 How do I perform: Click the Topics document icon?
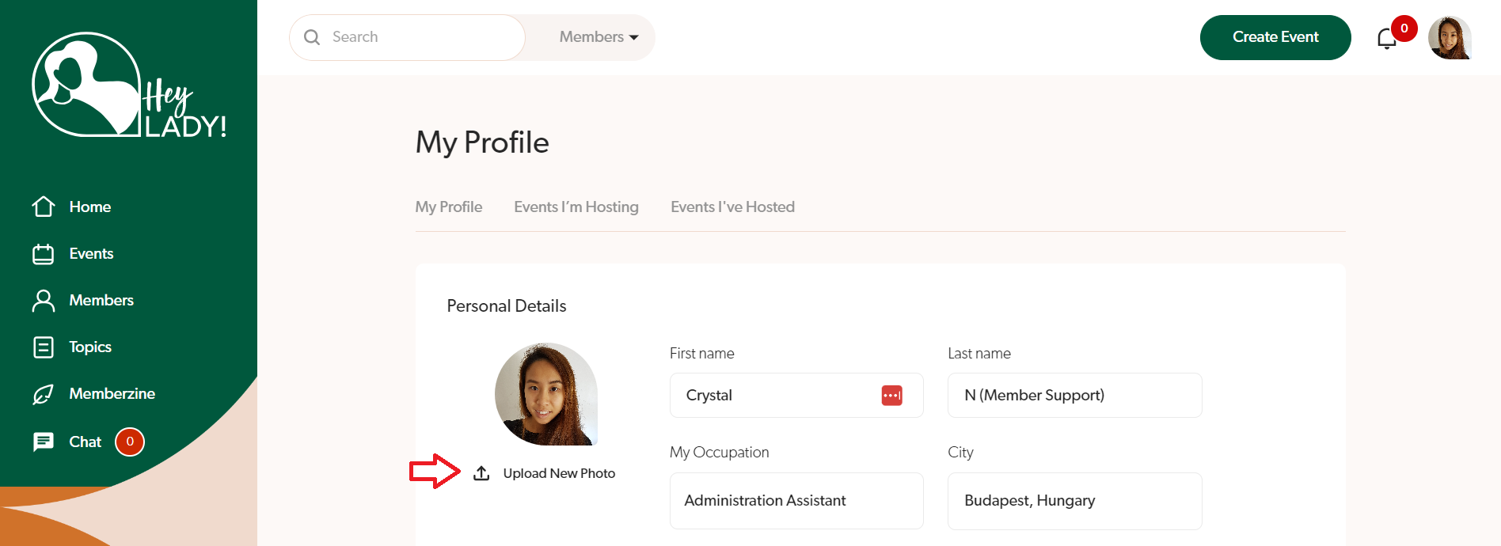click(44, 347)
